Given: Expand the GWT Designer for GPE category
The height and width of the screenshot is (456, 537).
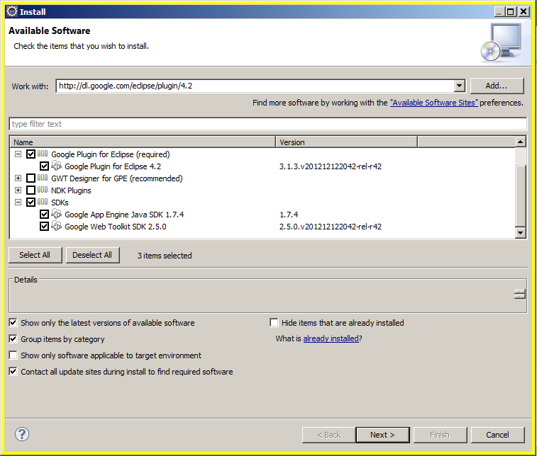Looking at the screenshot, I should pyautogui.click(x=18, y=178).
